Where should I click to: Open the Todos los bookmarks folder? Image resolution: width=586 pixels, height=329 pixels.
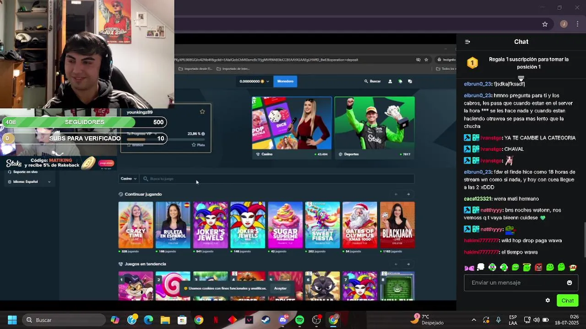point(446,69)
